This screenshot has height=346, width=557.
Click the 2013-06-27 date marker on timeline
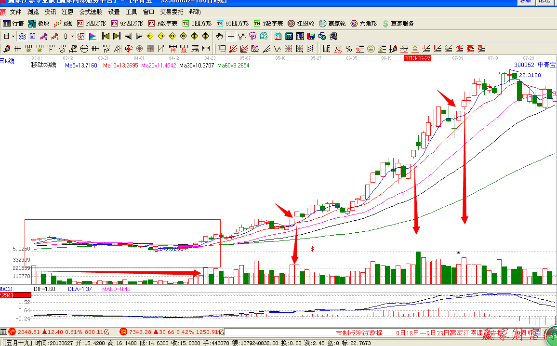(417, 58)
